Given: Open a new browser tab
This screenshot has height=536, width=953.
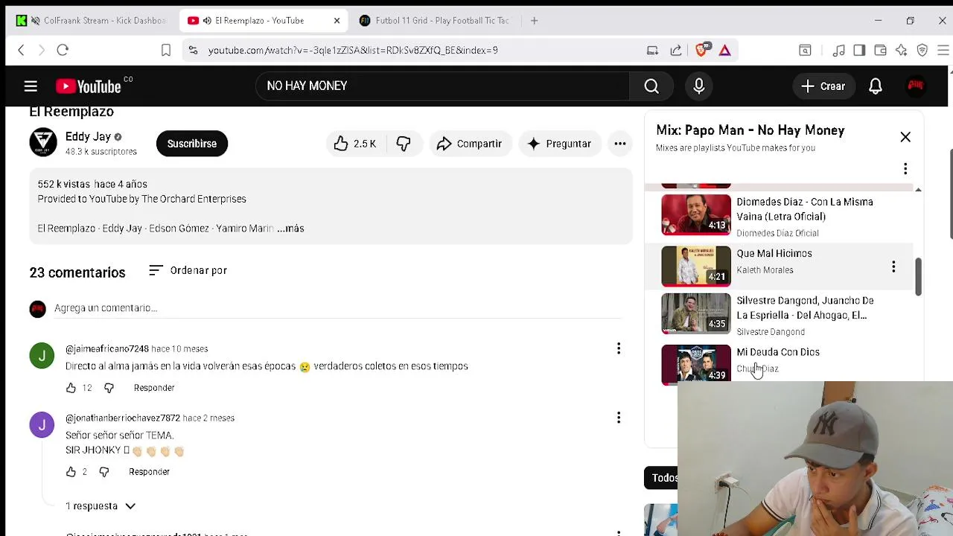Looking at the screenshot, I should (534, 21).
